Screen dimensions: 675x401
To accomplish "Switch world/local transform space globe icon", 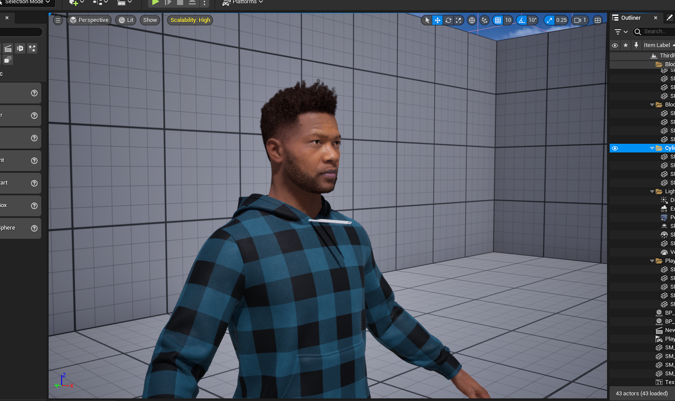I will pos(471,20).
